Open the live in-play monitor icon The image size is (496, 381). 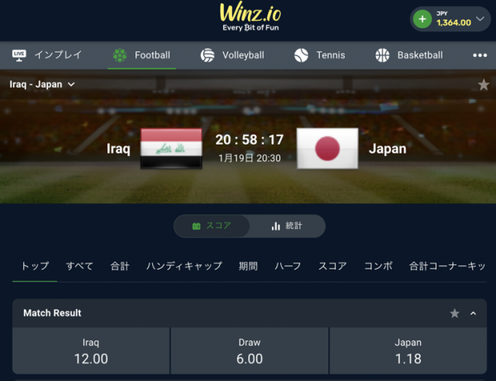point(19,55)
